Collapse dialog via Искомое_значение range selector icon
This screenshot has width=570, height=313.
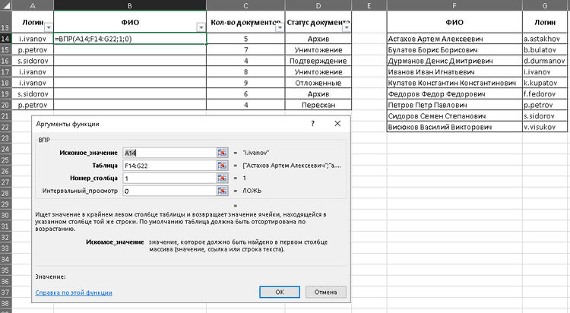click(x=222, y=153)
